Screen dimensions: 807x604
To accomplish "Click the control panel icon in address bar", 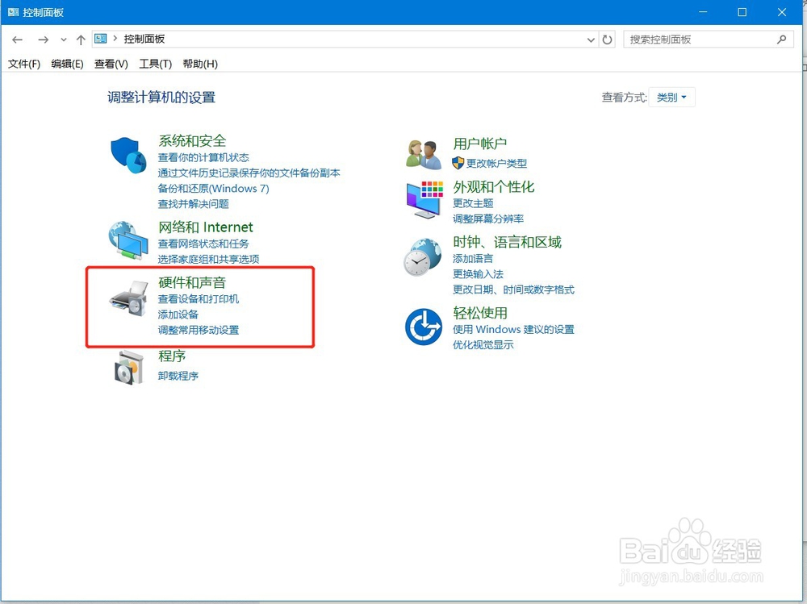I will coord(101,39).
